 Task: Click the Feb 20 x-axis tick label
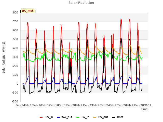point(71,105)
